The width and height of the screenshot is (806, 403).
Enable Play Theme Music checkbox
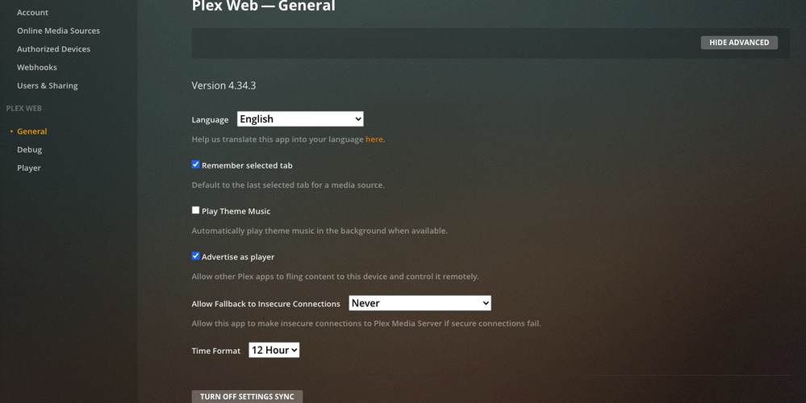195,210
